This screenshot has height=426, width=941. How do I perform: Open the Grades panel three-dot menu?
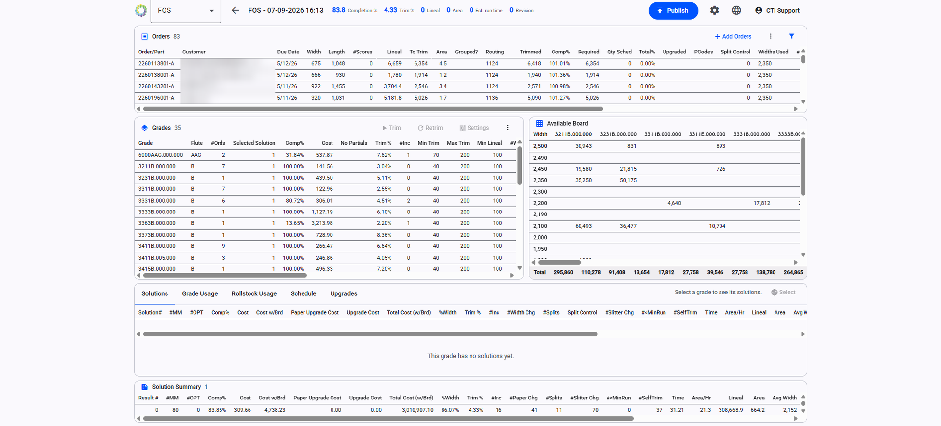(x=507, y=128)
